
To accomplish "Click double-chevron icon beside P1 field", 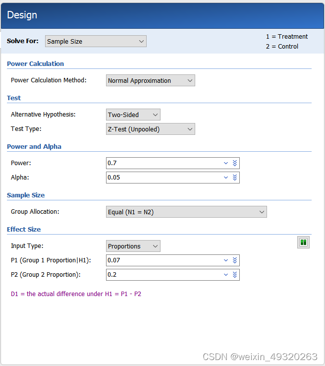I will click(235, 260).
